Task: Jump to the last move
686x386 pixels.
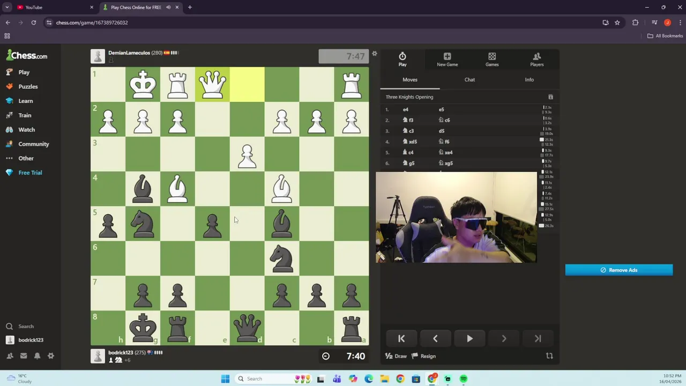Action: [x=538, y=339]
